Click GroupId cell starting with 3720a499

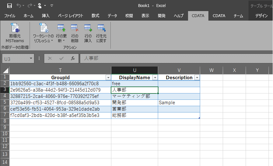pyautogui.click(x=60, y=103)
